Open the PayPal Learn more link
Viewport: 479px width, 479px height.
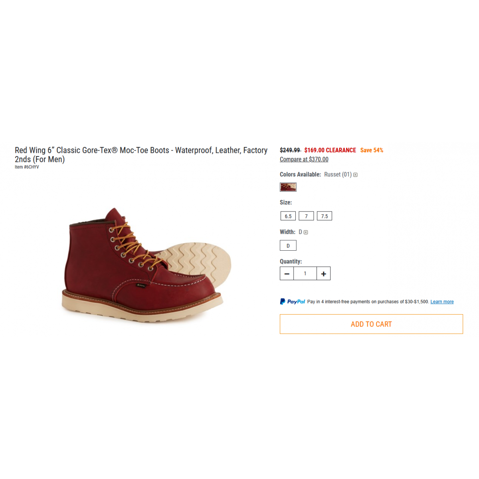442,302
